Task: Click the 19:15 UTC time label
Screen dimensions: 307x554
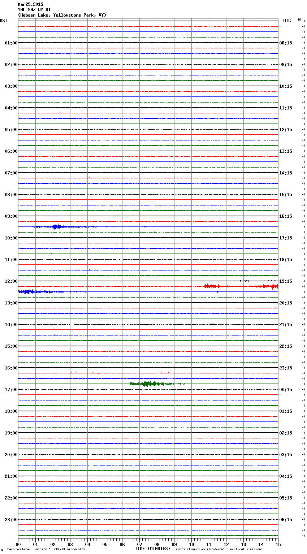Action: pyautogui.click(x=286, y=281)
